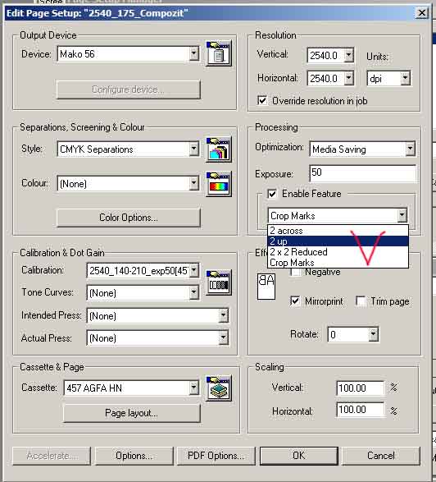Open the Options button
Screen dimensions: 436x482
(134, 456)
